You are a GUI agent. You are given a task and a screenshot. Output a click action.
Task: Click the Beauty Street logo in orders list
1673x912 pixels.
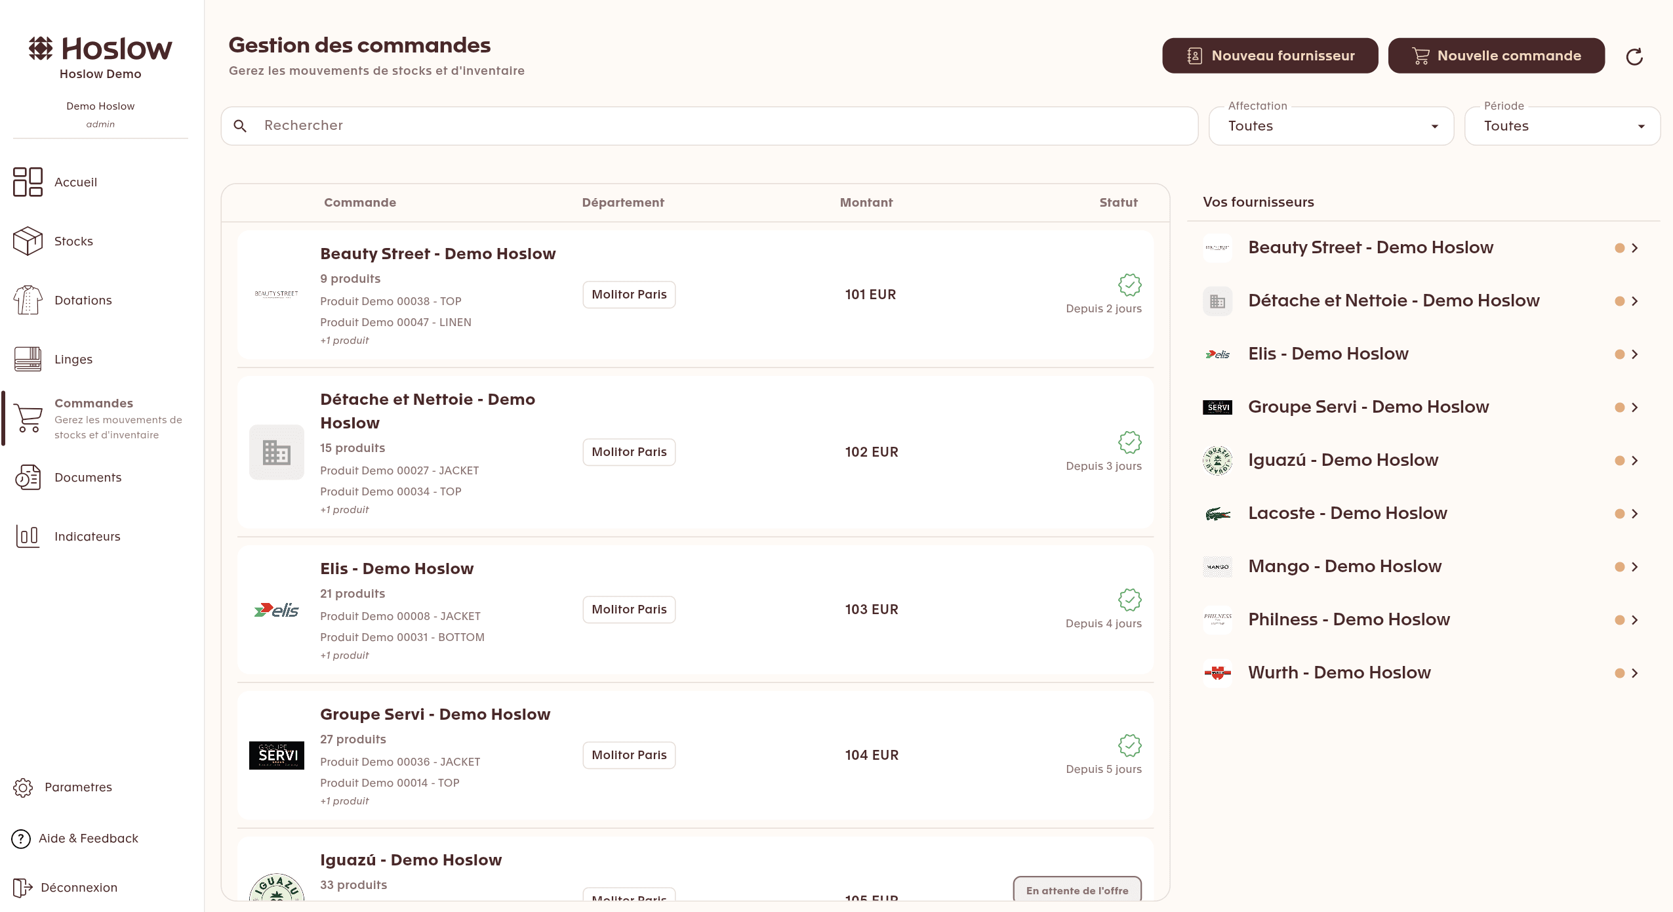(x=277, y=294)
